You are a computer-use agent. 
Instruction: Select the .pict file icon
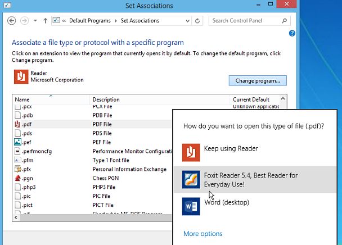pos(17,205)
